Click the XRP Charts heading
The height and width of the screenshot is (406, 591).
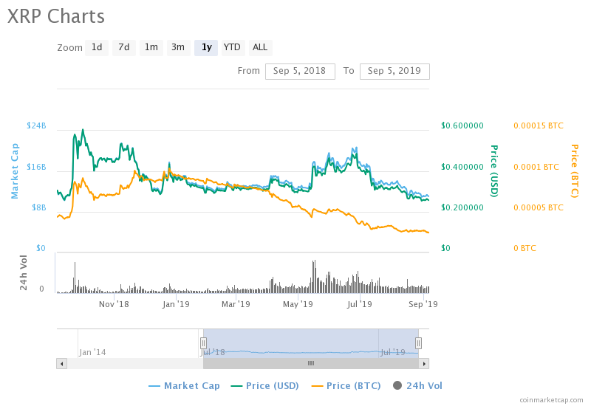56,16
